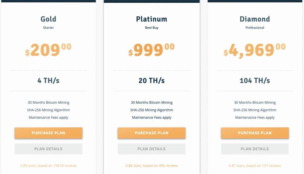The height and width of the screenshot is (174, 304).
Task: Click the Best Buy subtitle under Platinum
Action: [x=152, y=28]
